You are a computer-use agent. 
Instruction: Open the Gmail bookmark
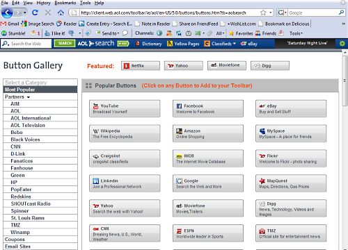pos(10,24)
